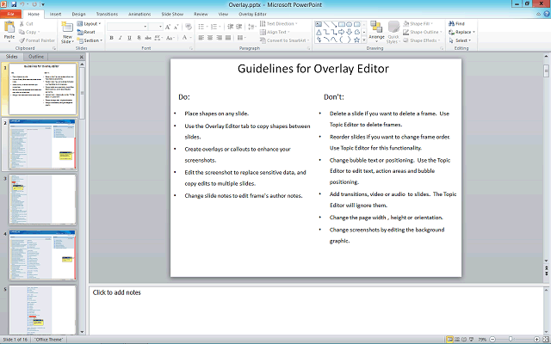Click the Replace button
The width and height of the screenshot is (551, 344).
pyautogui.click(x=461, y=32)
